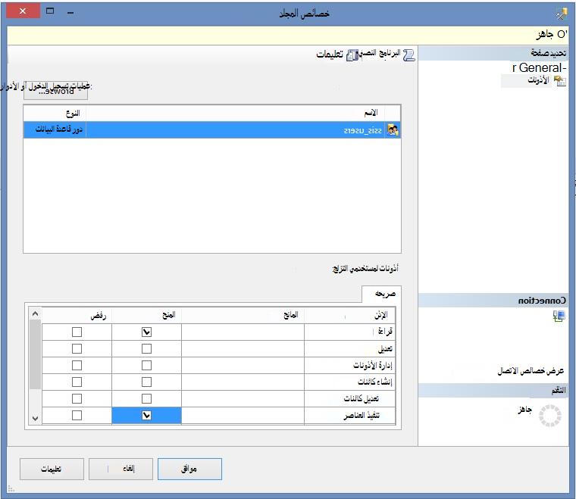Viewport: 576px width, 499px height.
Task: Click the Browse... button
Action: [55, 90]
